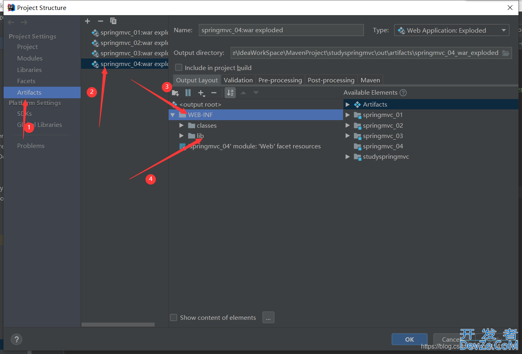Image resolution: width=522 pixels, height=354 pixels.
Task: Click the classes folder icon
Action: point(191,125)
